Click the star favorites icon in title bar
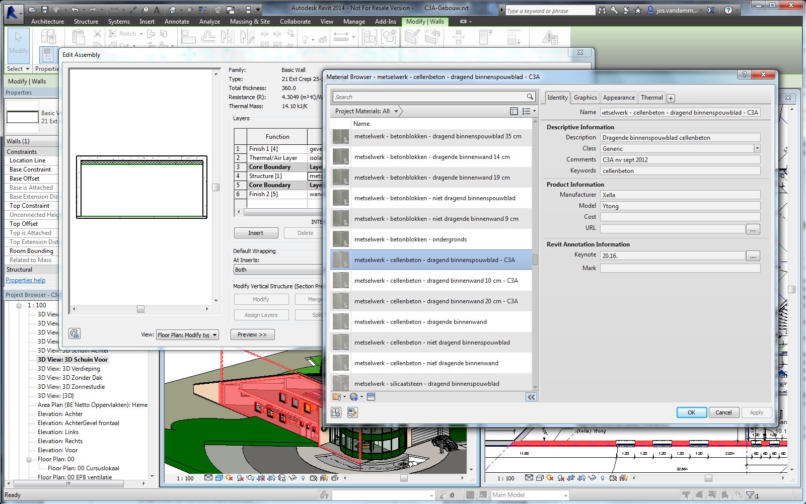 638,10
